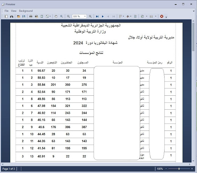This screenshot has height=173, width=197.
Task: Click the horizontal scrollbar left arrow
Action: pos(3,164)
